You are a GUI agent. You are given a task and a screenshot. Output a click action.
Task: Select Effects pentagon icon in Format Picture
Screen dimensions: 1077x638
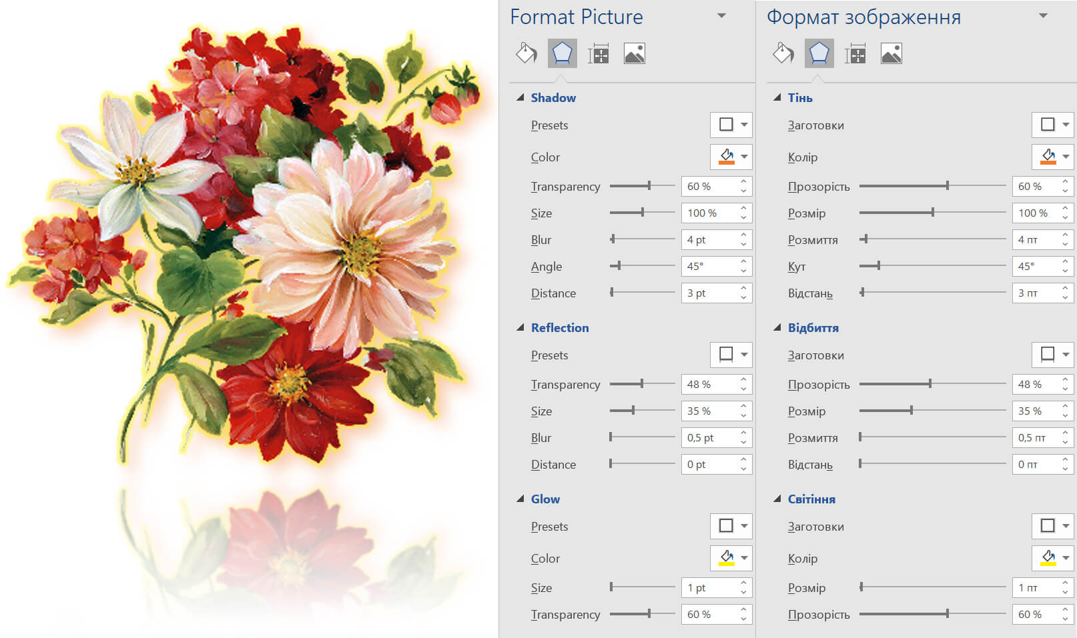pos(562,53)
